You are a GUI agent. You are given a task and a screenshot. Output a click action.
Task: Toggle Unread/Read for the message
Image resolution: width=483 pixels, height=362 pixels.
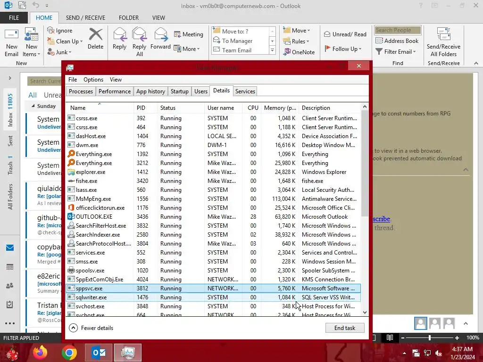click(345, 34)
